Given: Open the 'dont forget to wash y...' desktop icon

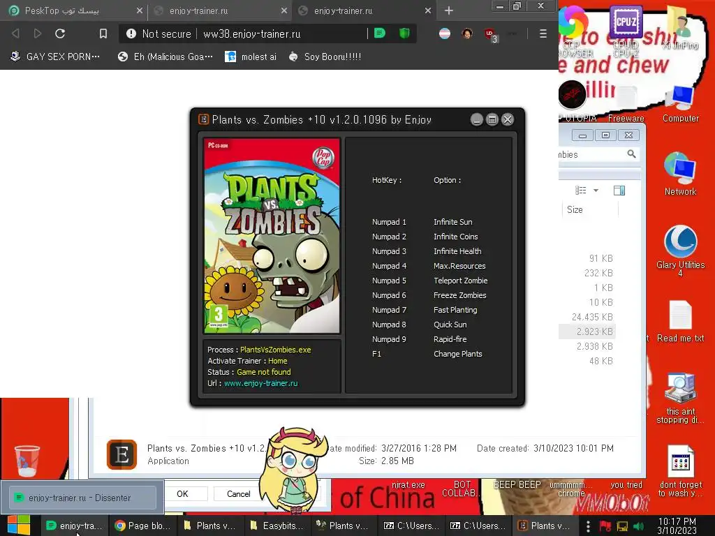Looking at the screenshot, I should 680,470.
